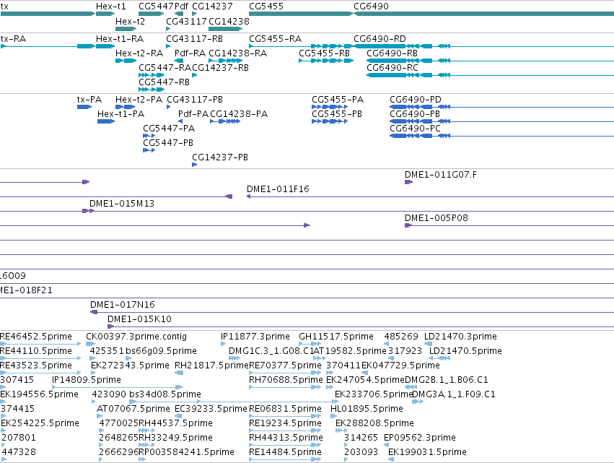Screen dimensions: 614x463
Task: Select the CG6490-RB transcript label
Action: [392, 53]
